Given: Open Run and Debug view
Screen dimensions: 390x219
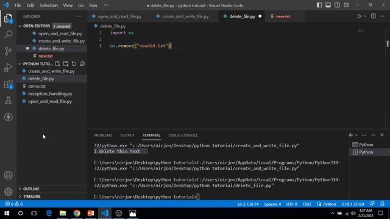Looking at the screenshot, I should 8,68.
